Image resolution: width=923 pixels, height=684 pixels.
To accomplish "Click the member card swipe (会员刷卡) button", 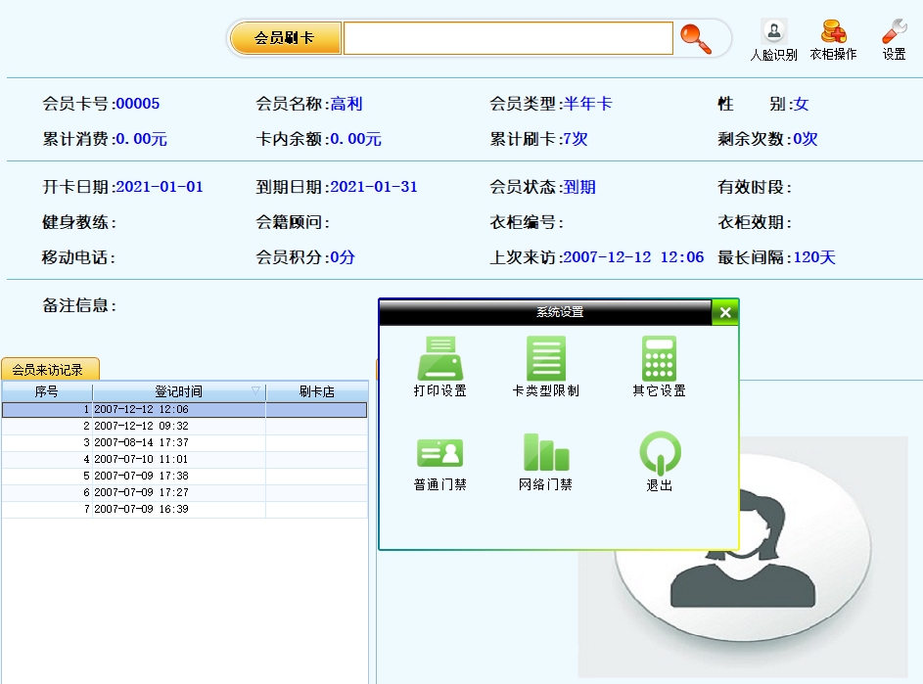I will tap(285, 38).
